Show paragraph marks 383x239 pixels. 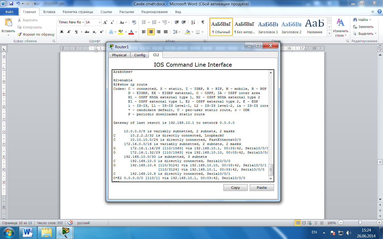pyautogui.click(x=203, y=22)
